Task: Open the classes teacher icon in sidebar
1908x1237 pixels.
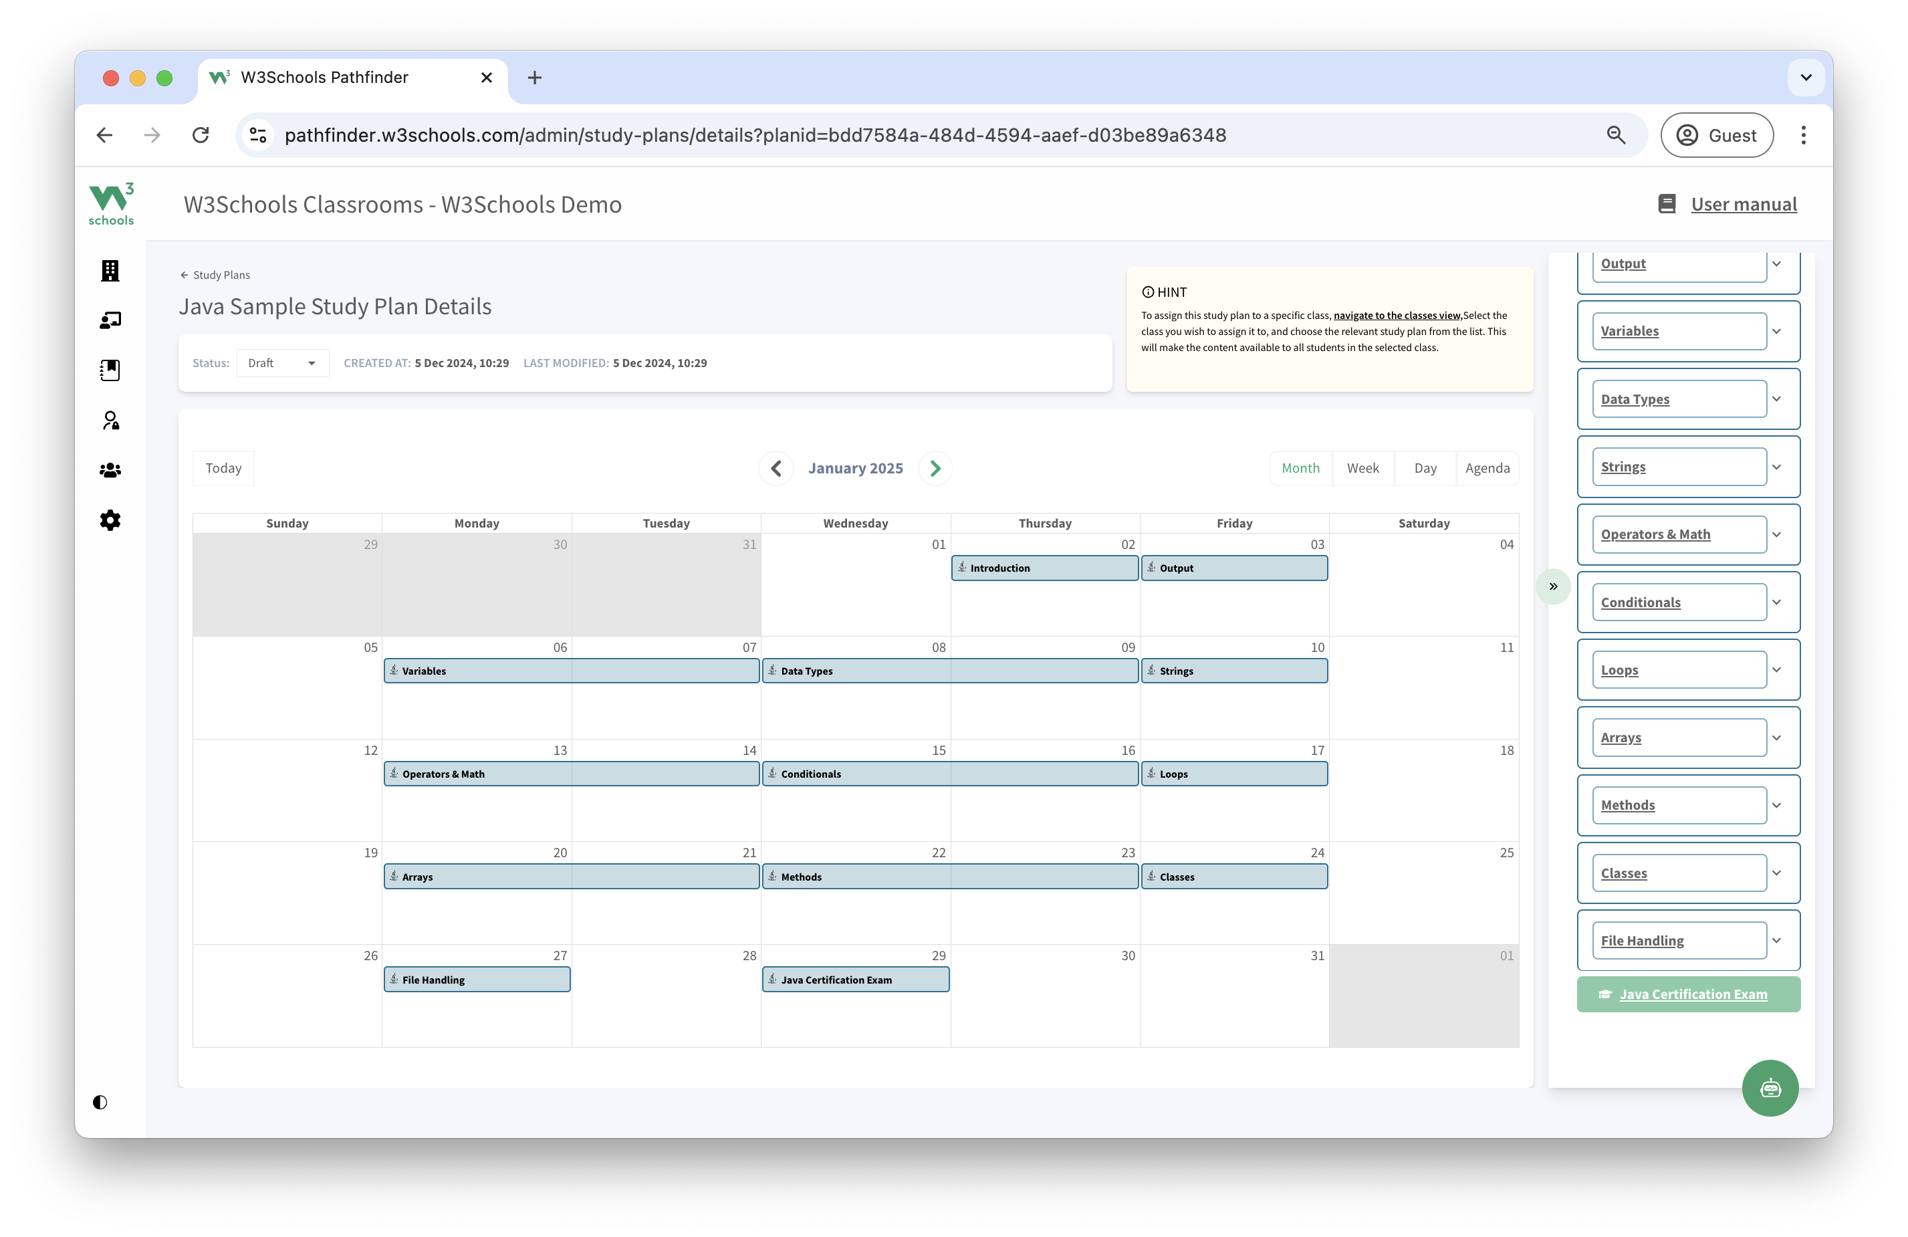Action: 110,321
